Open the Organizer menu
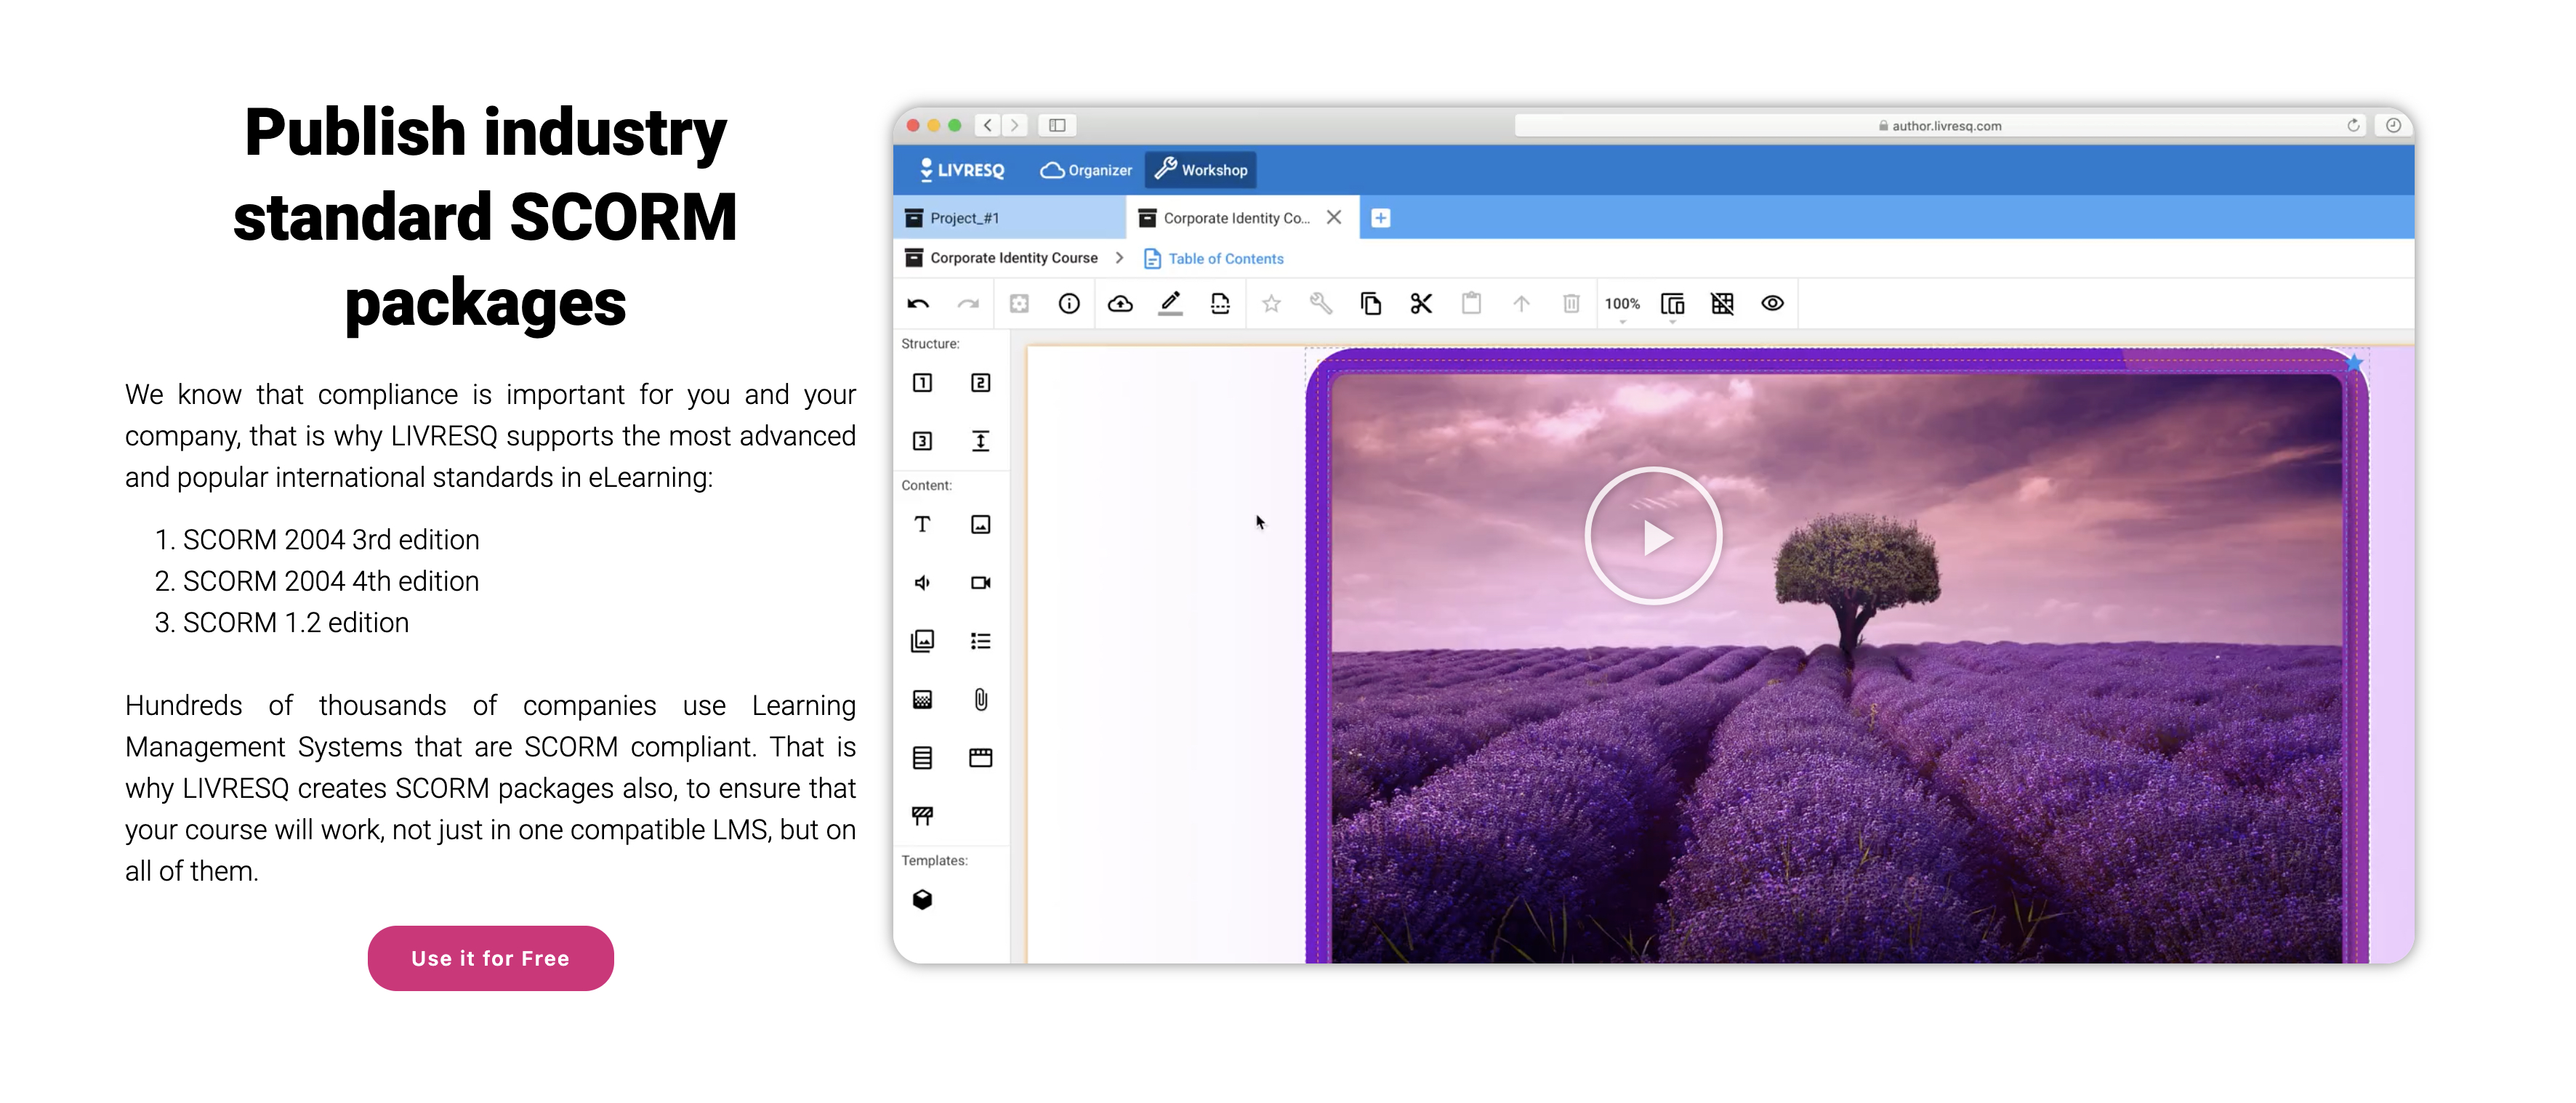The width and height of the screenshot is (2576, 1103). 1086,170
